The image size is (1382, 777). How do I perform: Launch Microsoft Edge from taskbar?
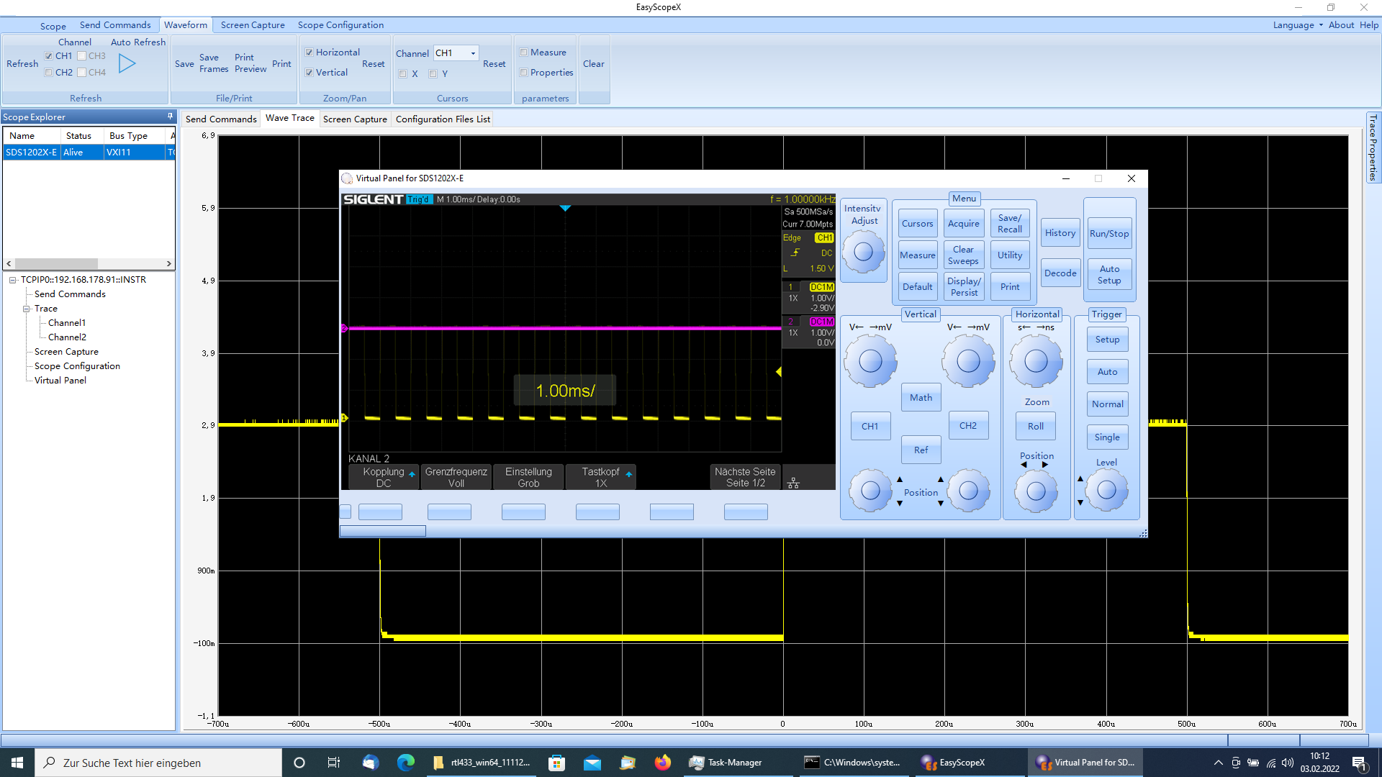tap(406, 763)
